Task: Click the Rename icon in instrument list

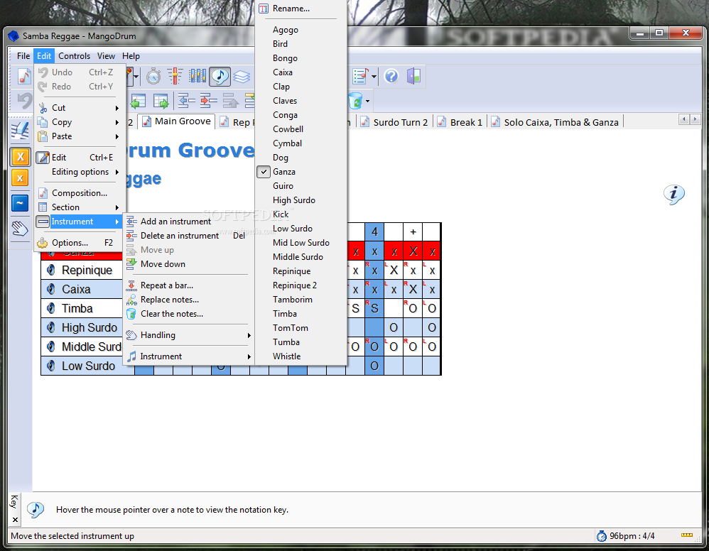Action: coord(264,9)
